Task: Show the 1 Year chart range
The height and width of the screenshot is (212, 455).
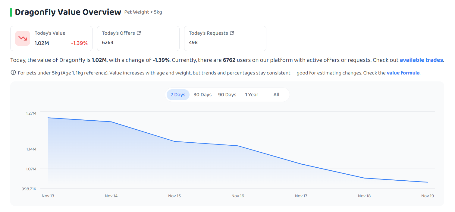Action: coord(252,95)
